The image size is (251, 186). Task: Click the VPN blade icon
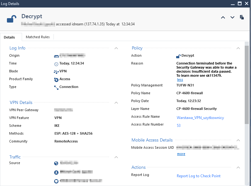[56, 71]
